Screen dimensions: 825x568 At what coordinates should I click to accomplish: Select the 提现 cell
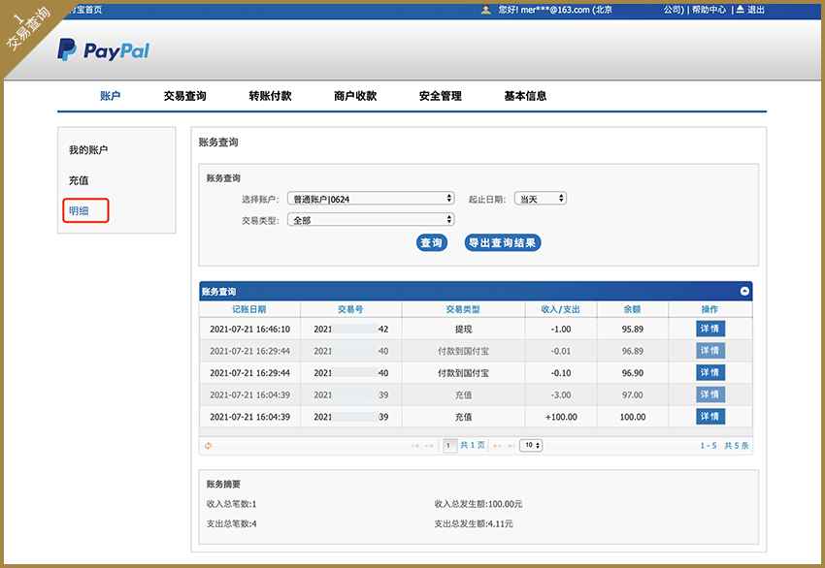tap(463, 329)
